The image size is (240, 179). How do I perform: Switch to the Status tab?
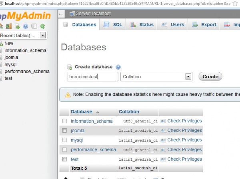coord(142,25)
